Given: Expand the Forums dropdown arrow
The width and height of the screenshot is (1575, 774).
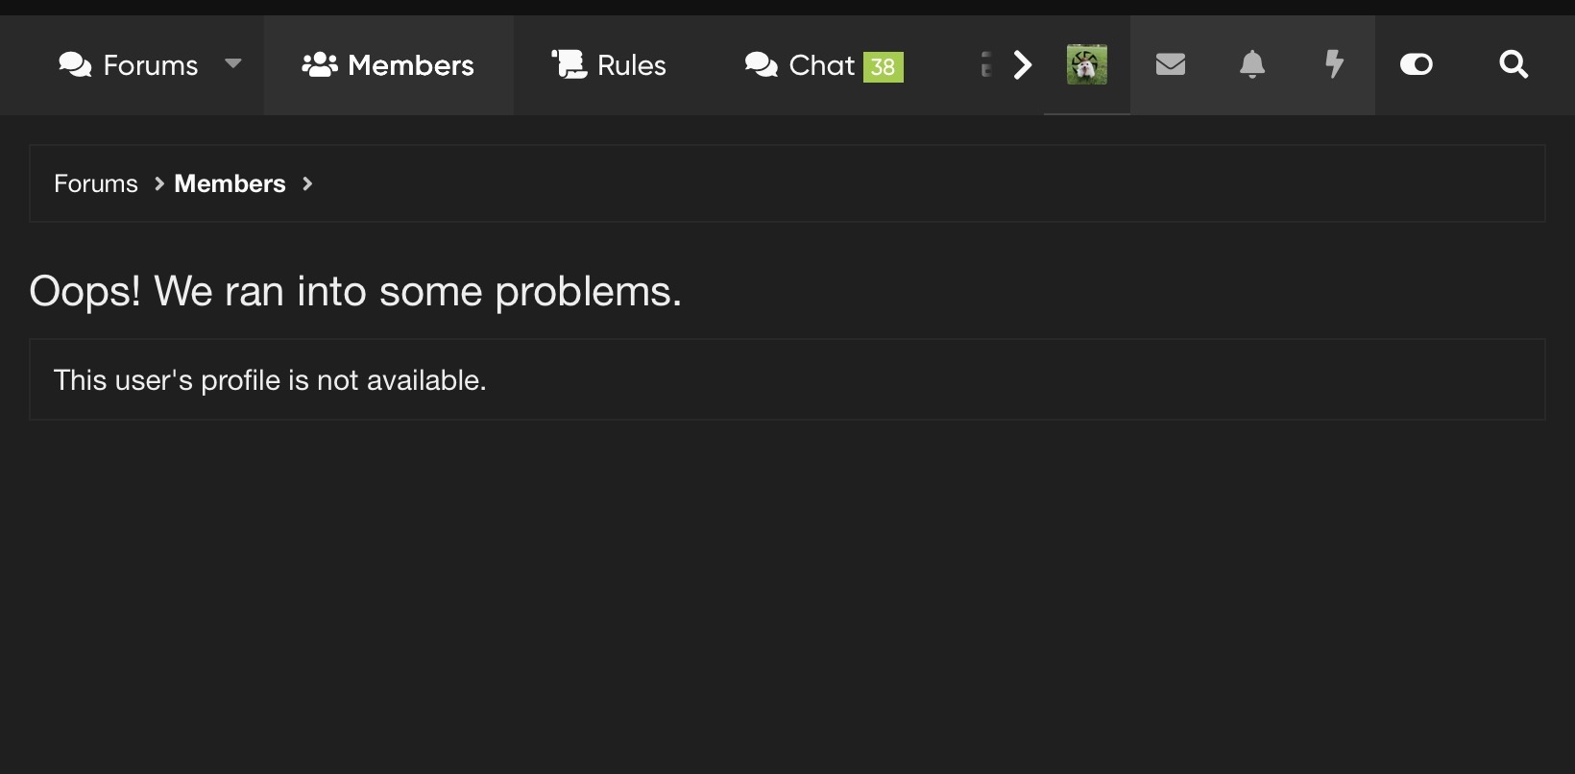Looking at the screenshot, I should click(233, 64).
